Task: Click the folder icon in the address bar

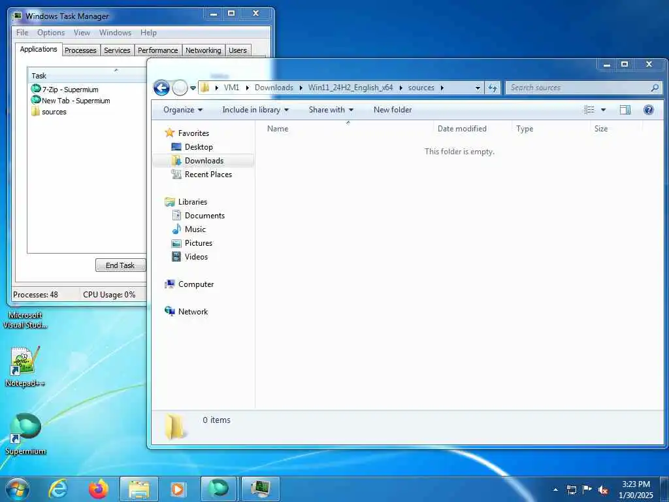Action: [205, 88]
